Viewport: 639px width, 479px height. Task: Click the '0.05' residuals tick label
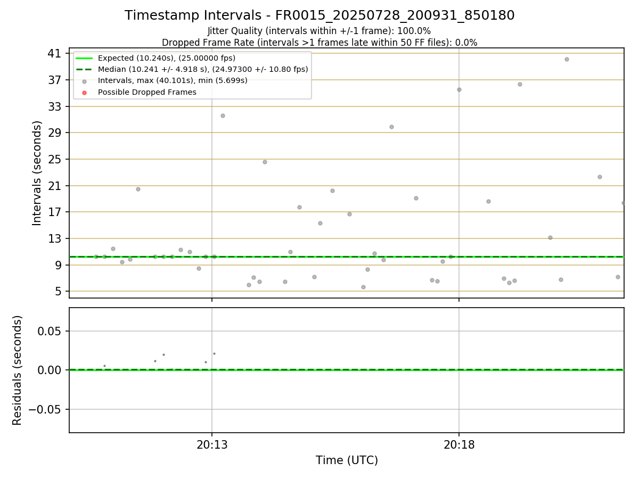tap(50, 331)
